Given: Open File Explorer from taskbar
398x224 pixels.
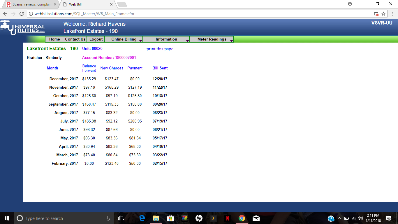Looking at the screenshot, I should (156, 218).
